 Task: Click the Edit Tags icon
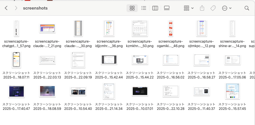213,8
